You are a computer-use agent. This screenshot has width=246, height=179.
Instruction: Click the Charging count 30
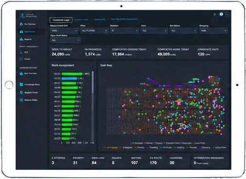172,163
